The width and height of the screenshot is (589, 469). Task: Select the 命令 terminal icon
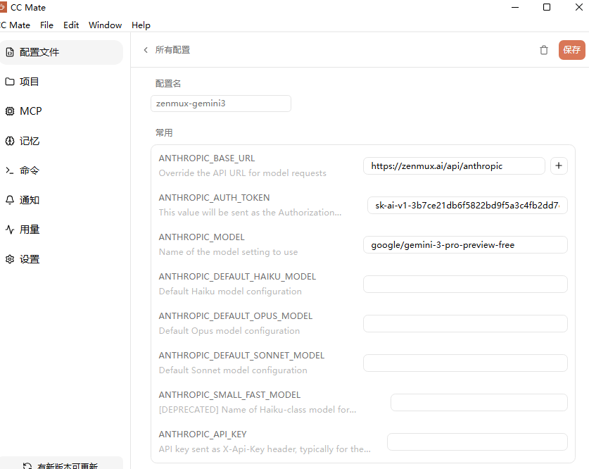click(10, 170)
